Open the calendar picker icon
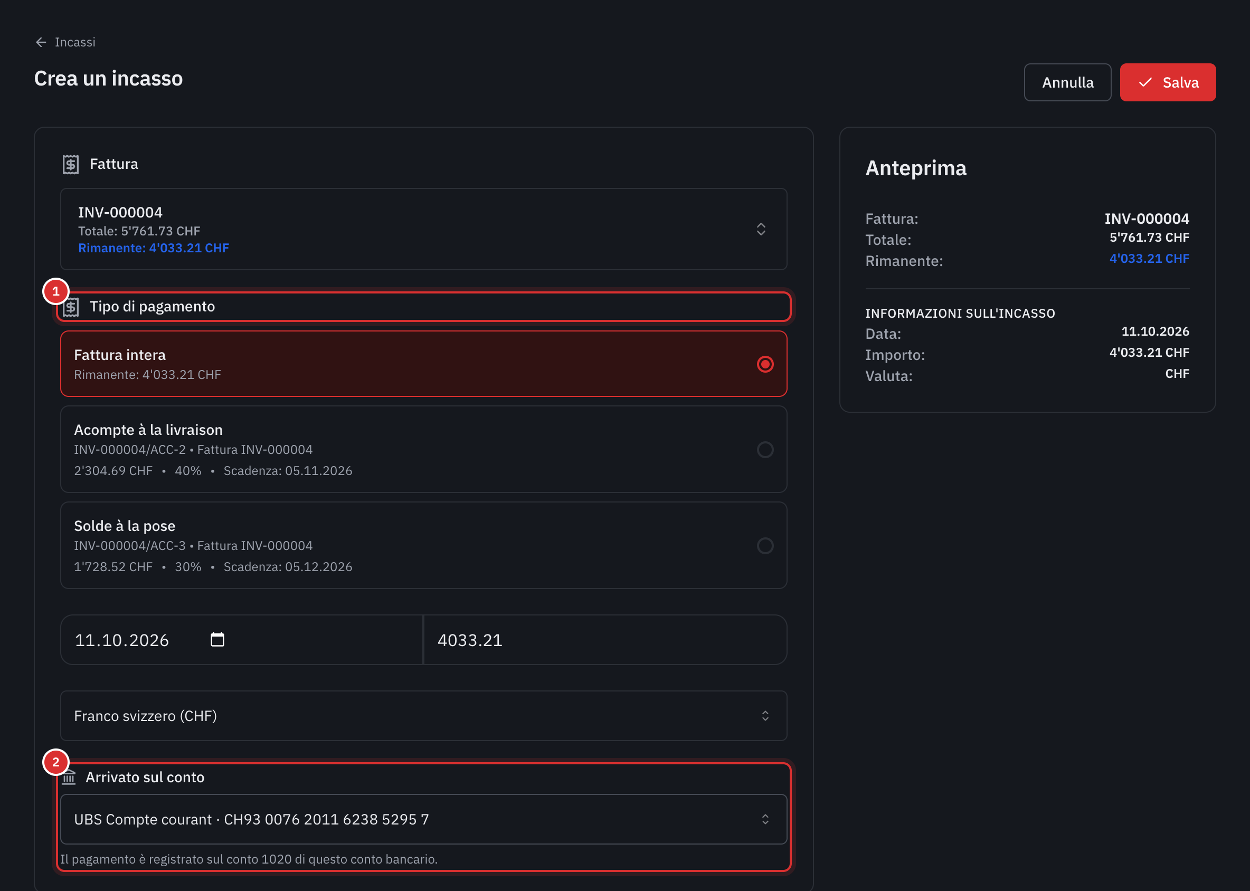This screenshot has height=891, width=1250. point(217,640)
